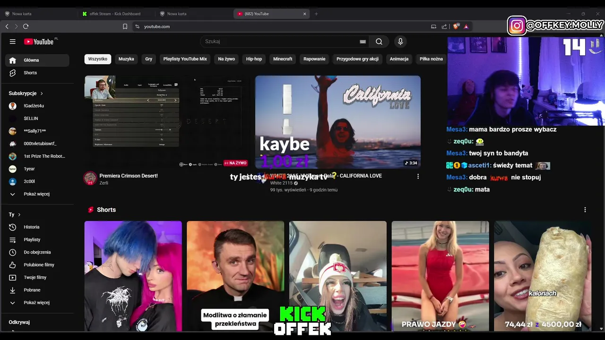This screenshot has width=605, height=340.
Task: Select Przygodowe gry akcji chip
Action: [357, 59]
